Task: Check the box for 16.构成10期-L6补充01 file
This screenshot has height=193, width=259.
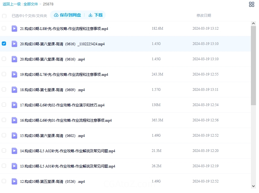Action: click(x=4, y=120)
